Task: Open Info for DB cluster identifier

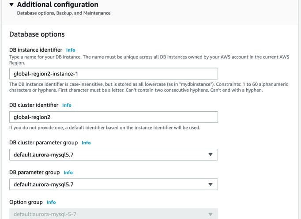Action: point(67,105)
